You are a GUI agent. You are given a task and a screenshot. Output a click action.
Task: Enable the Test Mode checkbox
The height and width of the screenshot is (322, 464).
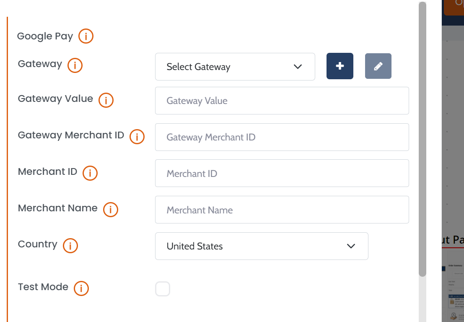[x=163, y=289]
